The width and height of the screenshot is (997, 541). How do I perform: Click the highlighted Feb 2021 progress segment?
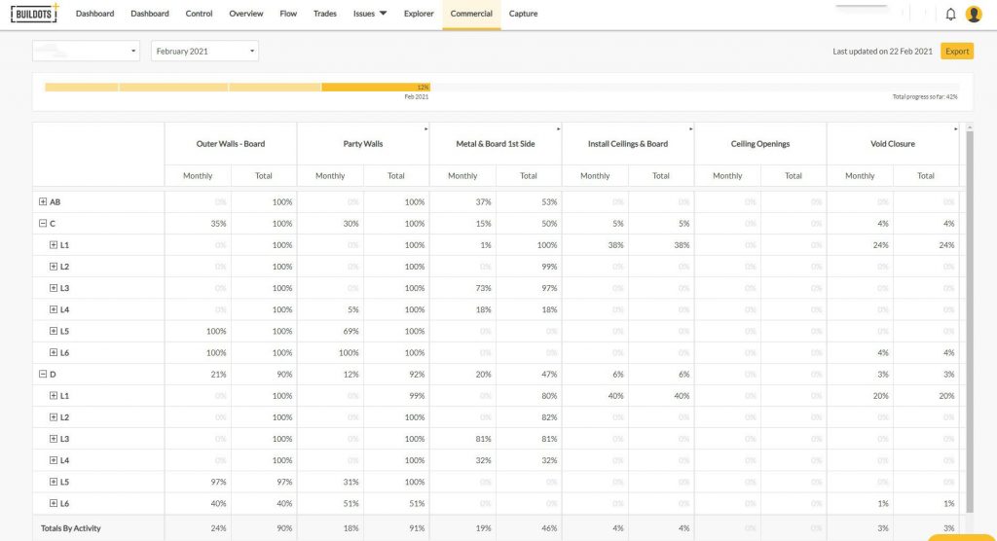pyautogui.click(x=376, y=87)
